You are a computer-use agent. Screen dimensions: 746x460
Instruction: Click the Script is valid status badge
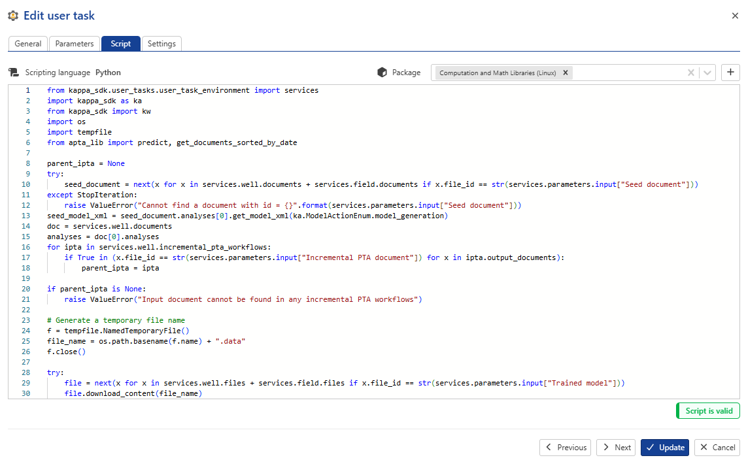tap(708, 411)
